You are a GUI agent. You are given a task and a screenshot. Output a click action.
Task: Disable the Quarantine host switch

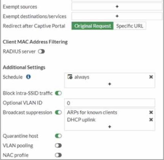(58, 136)
